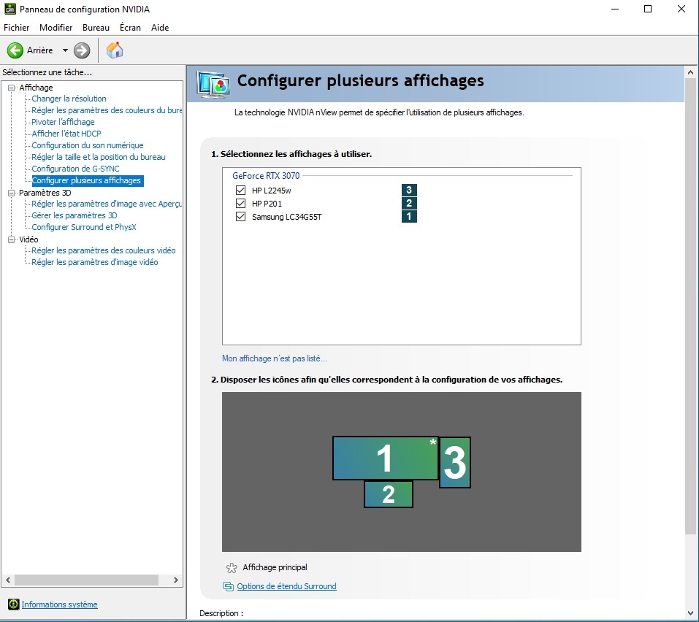
Task: Select Configuration de G-SYNC task
Action: pyautogui.click(x=75, y=169)
